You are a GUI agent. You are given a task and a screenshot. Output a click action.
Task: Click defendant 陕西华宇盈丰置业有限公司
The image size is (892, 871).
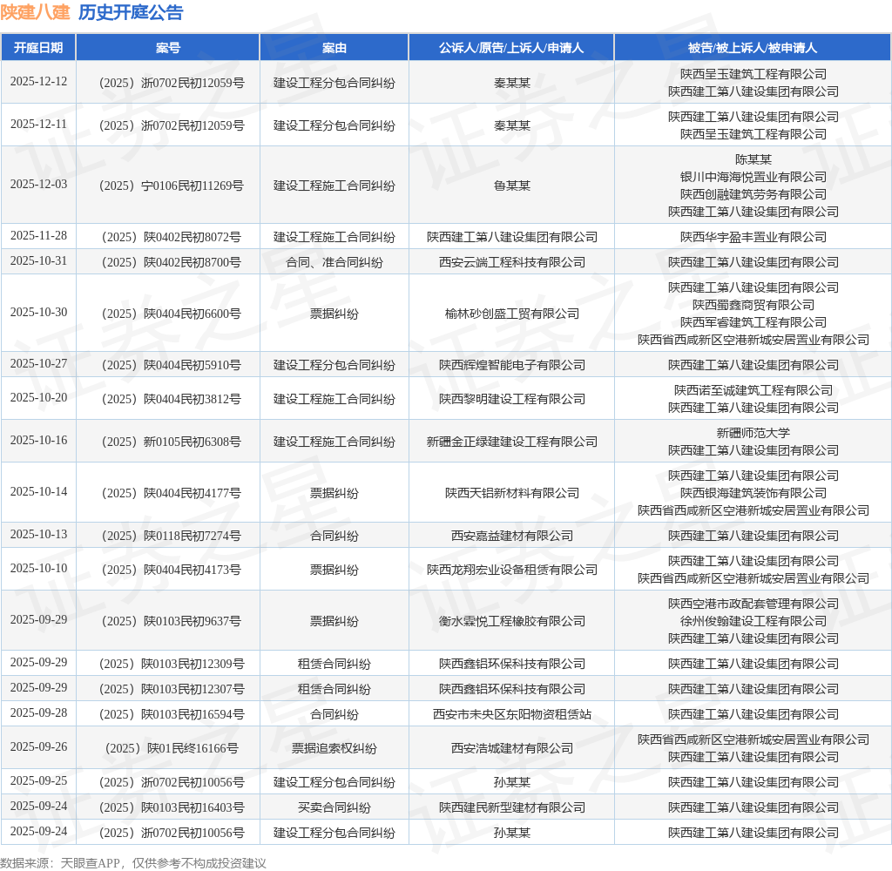[753, 237]
